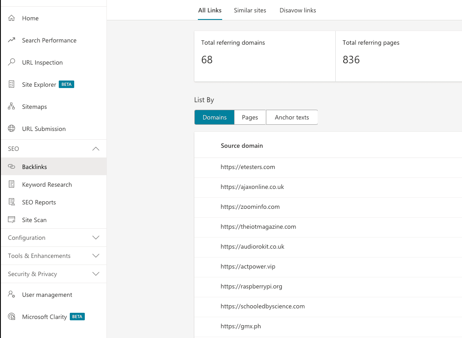This screenshot has height=338, width=462.
Task: Switch List By to Pages
Action: 250,117
